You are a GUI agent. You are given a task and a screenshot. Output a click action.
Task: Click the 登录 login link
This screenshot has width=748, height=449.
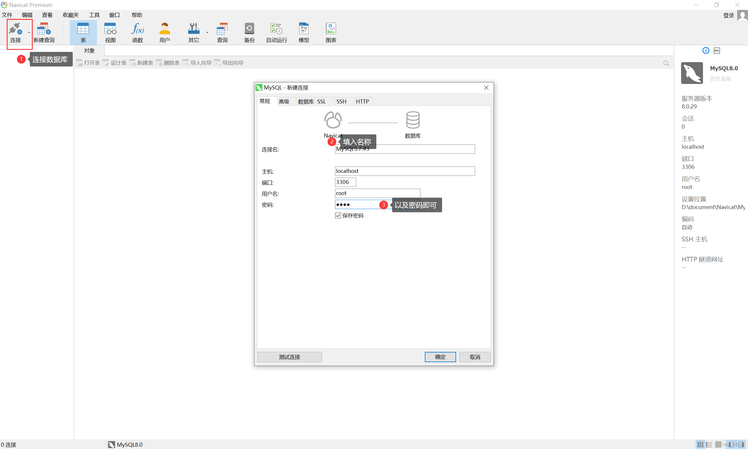[728, 15]
